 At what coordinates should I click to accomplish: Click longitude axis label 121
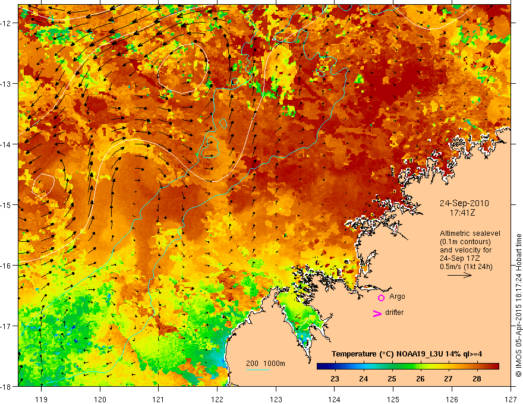tap(159, 399)
